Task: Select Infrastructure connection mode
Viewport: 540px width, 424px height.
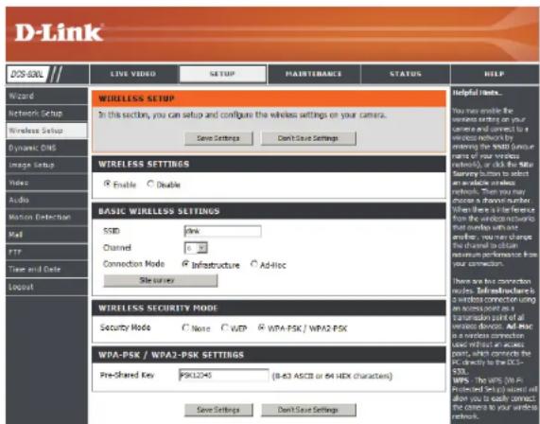Action: pos(185,264)
